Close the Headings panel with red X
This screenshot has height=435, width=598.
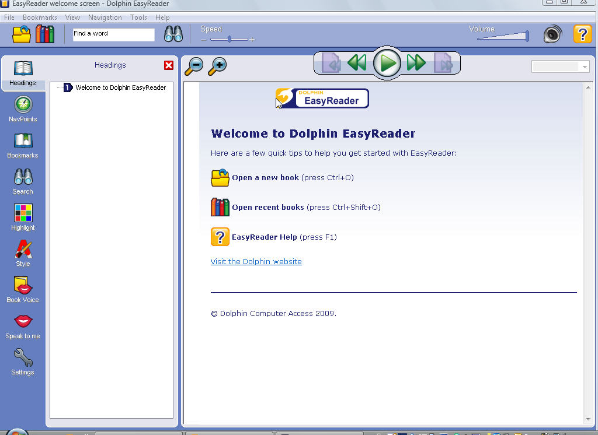point(169,65)
